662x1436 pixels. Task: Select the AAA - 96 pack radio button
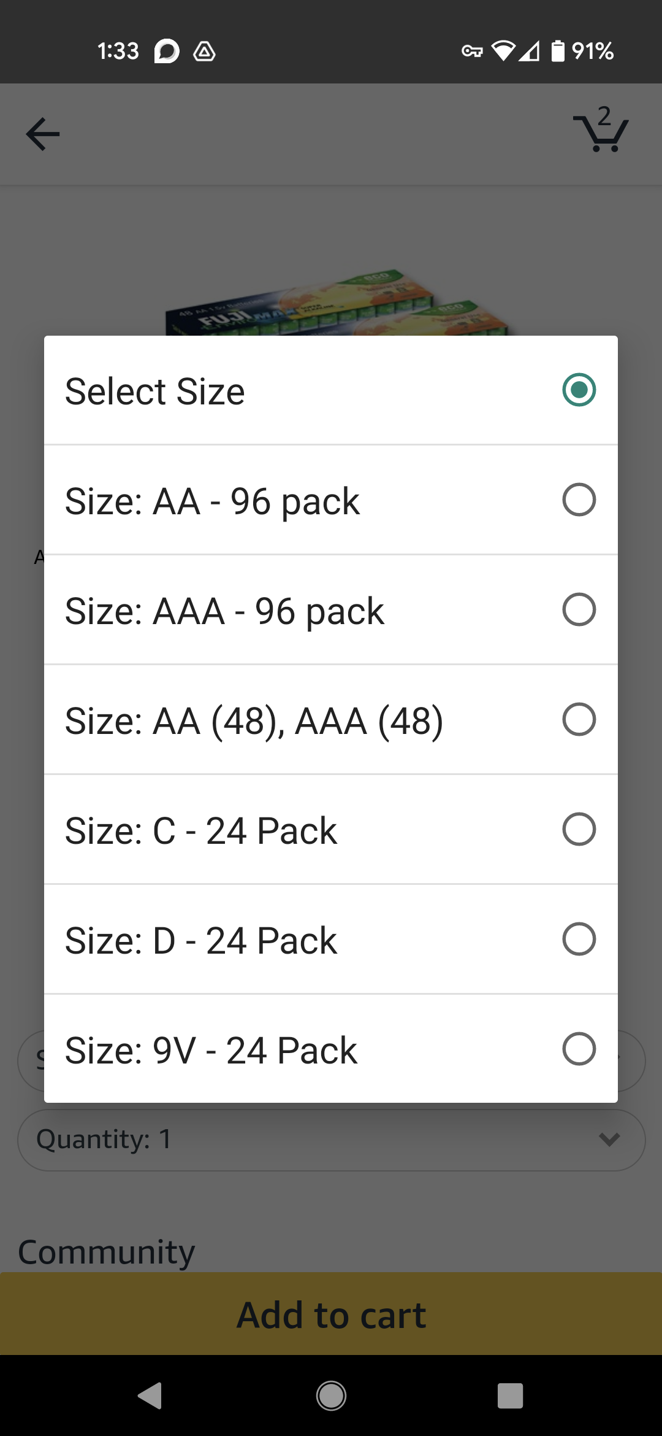click(x=579, y=609)
